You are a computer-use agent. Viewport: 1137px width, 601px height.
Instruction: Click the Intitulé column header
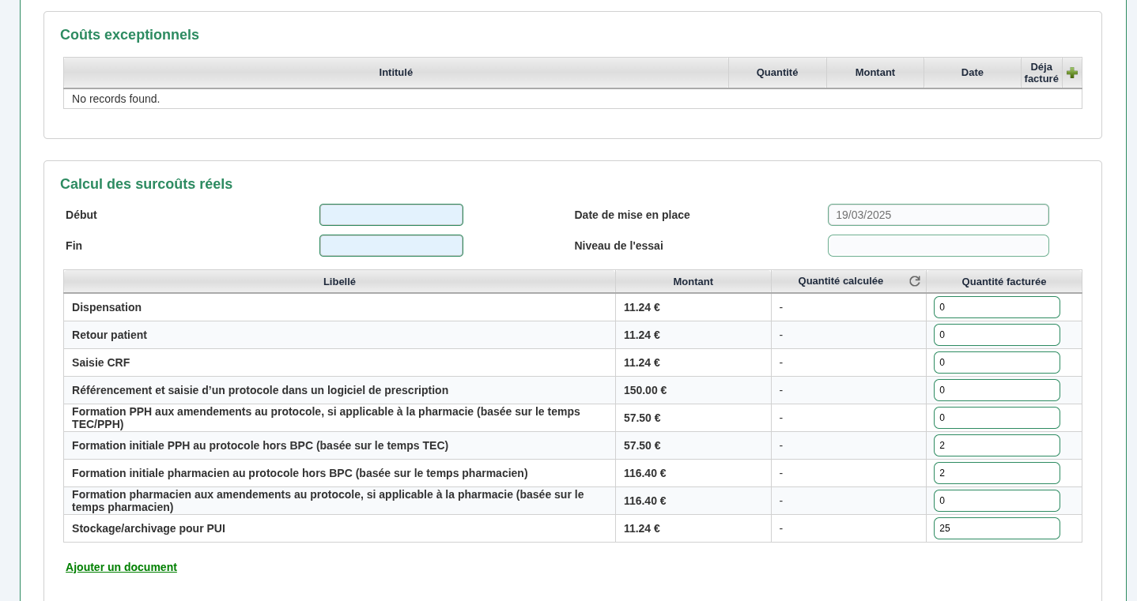pos(395,73)
